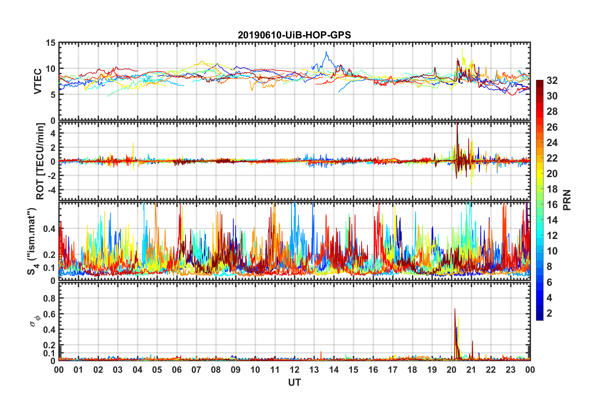Click inside the S4 plot panel

click(294, 241)
